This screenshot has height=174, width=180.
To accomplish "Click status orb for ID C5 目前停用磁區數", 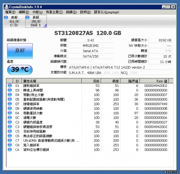I will point(10,131).
